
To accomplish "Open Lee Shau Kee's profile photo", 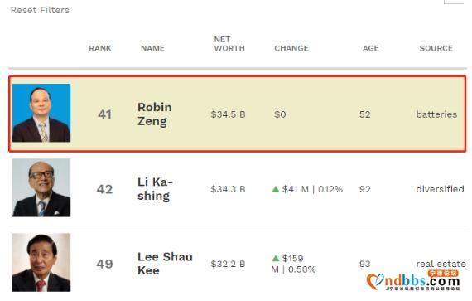I will (41, 262).
